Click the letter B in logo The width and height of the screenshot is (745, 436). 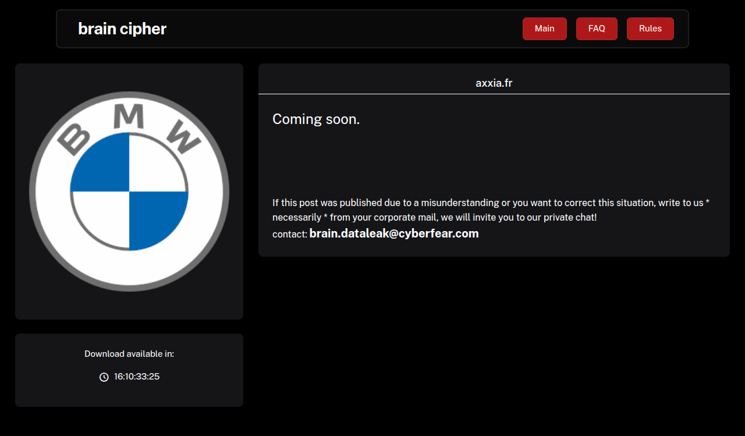pos(74,139)
